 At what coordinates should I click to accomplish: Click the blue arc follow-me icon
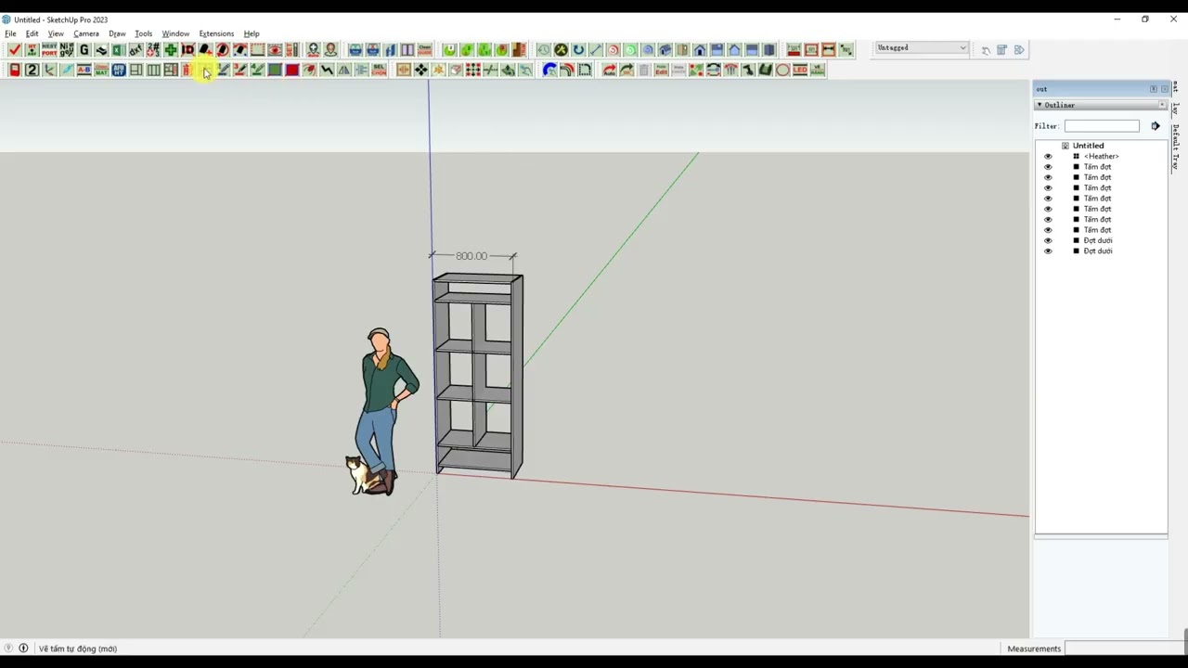point(549,70)
